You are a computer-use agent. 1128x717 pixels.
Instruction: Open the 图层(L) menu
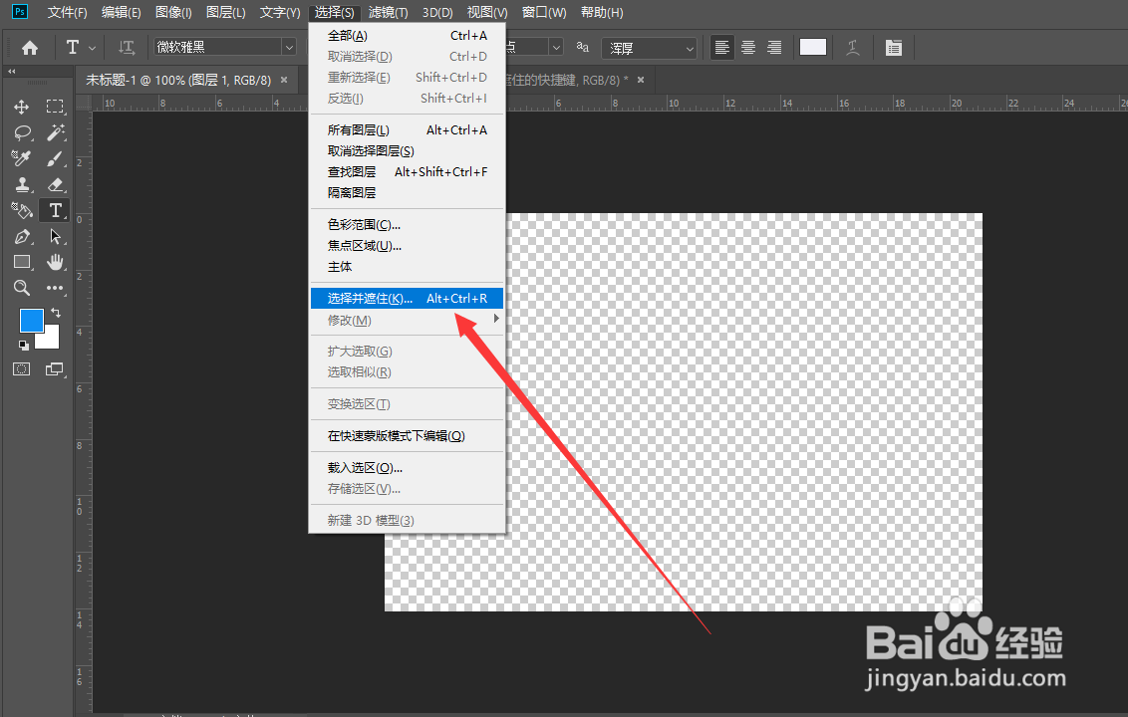click(225, 12)
